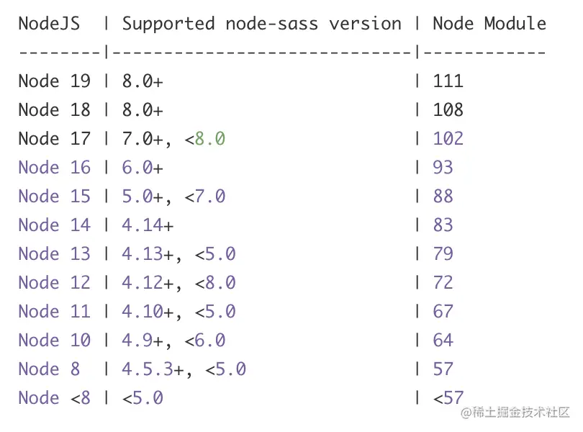Click the Node Module column header

pos(489,24)
